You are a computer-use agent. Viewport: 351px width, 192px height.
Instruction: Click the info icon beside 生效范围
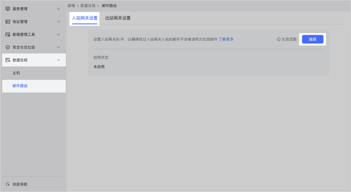point(279,39)
